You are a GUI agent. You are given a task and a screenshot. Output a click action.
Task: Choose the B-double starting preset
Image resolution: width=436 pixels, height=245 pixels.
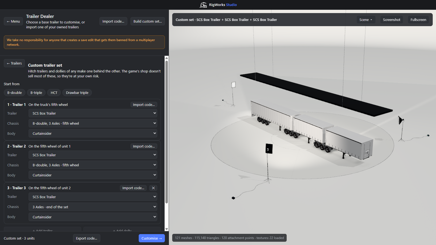point(14,93)
